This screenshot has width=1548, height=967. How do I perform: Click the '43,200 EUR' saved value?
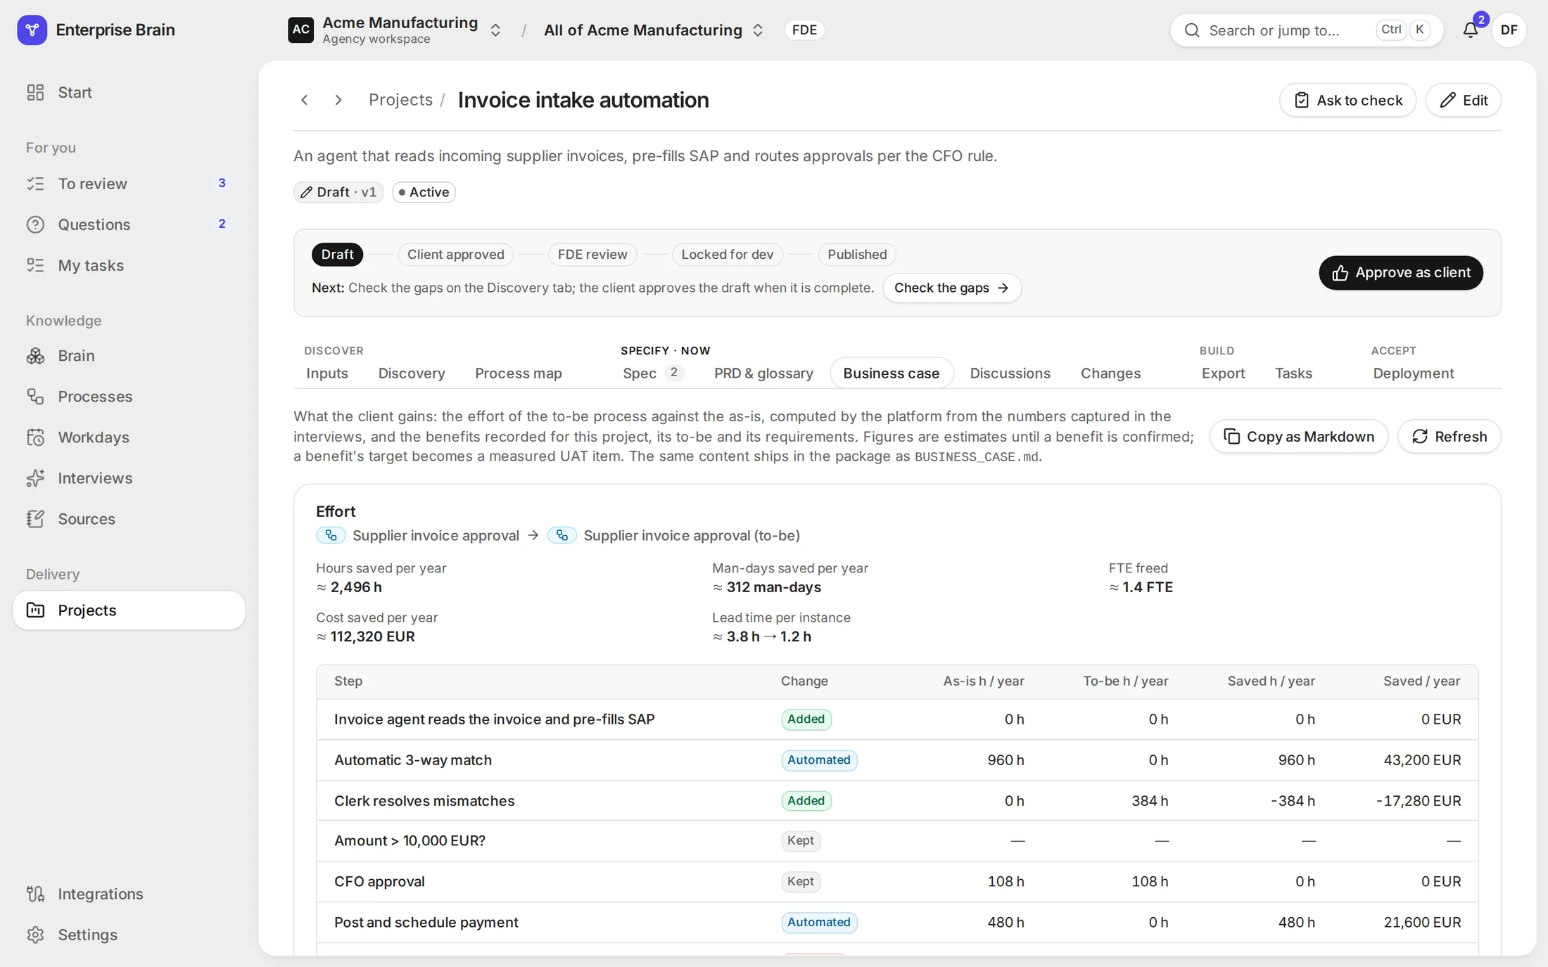(x=1422, y=760)
